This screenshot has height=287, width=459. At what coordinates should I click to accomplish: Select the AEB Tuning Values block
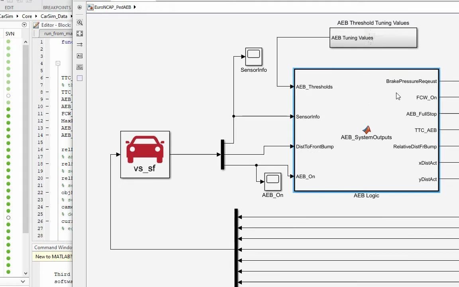tap(373, 37)
